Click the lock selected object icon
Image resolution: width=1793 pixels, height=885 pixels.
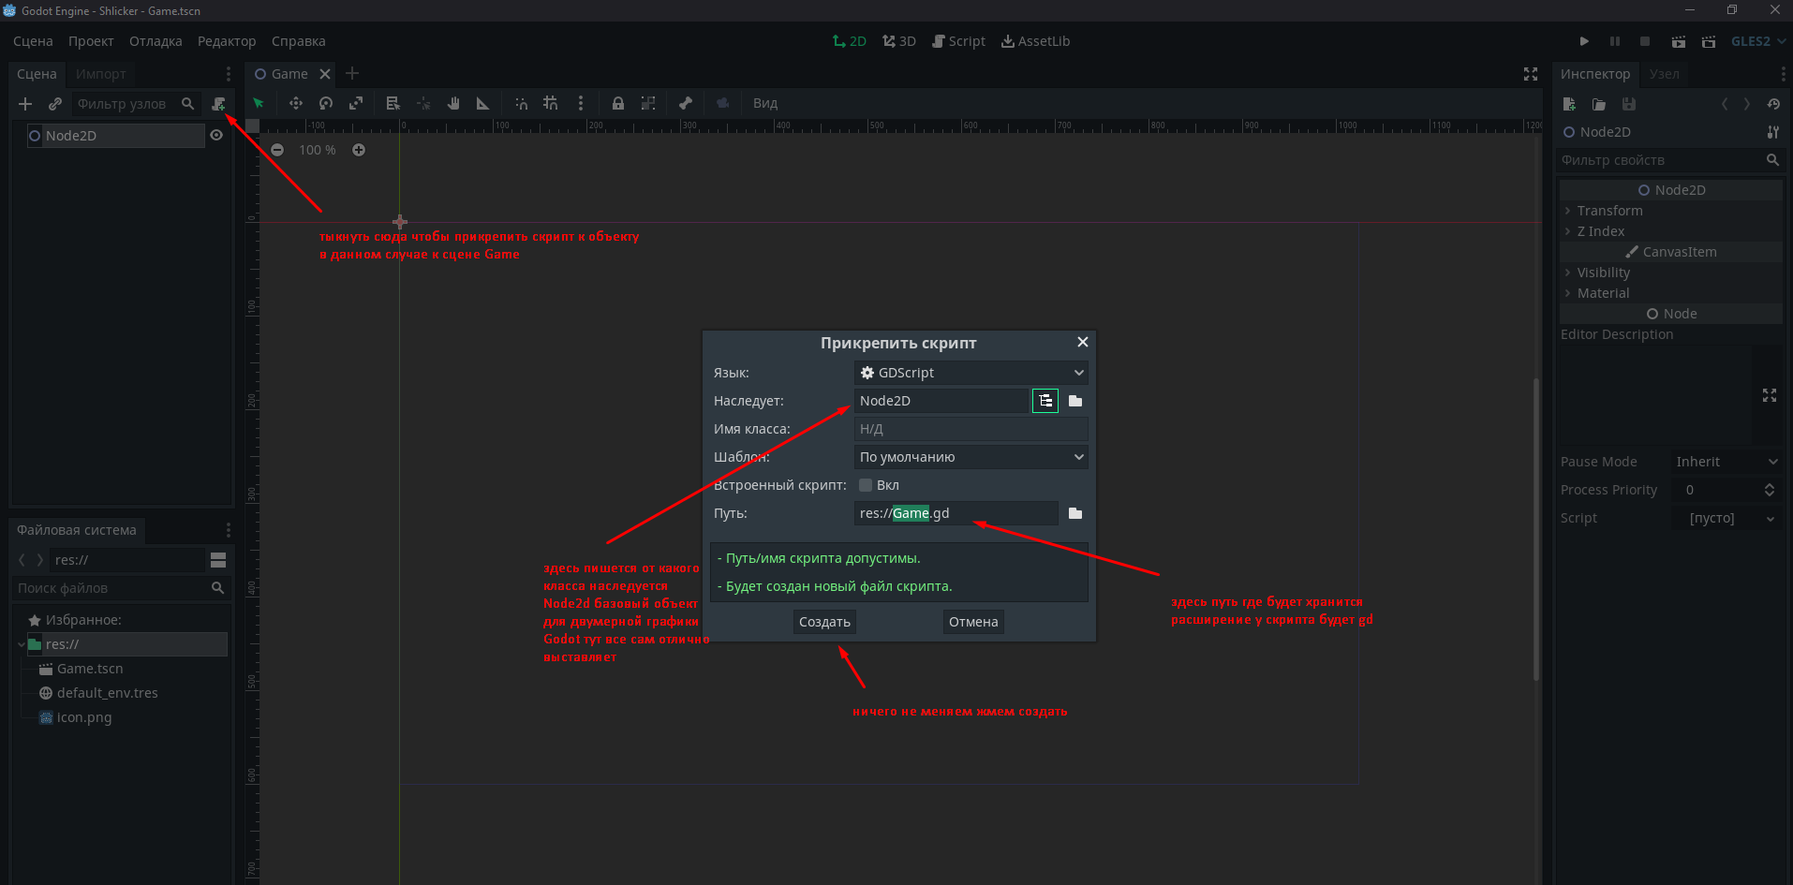click(618, 103)
